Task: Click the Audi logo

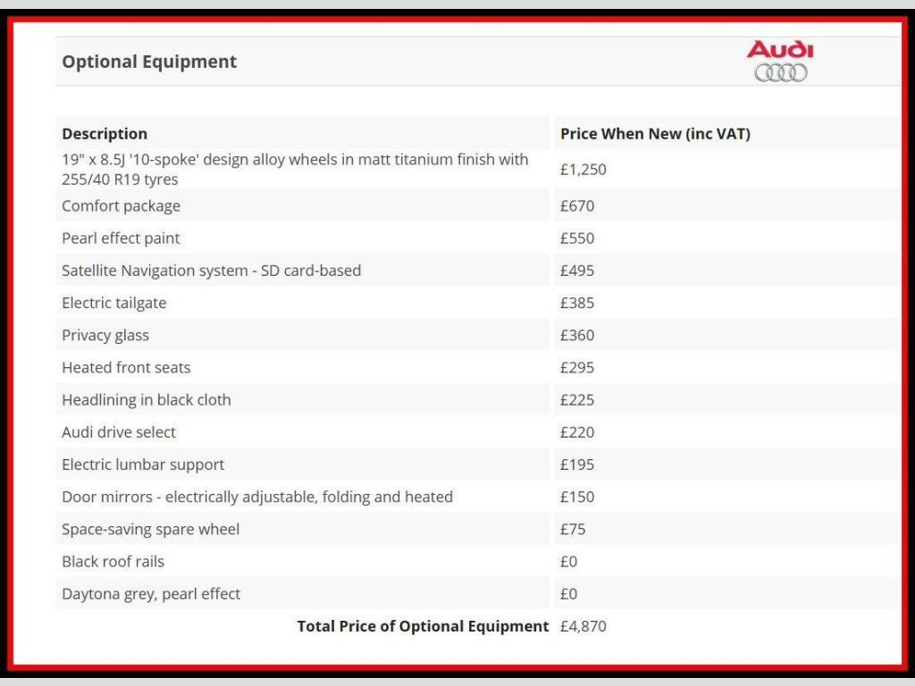Action: 780,62
